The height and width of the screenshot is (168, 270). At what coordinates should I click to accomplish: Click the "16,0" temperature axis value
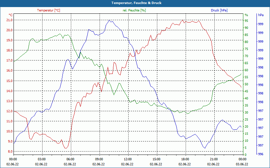click(9, 71)
